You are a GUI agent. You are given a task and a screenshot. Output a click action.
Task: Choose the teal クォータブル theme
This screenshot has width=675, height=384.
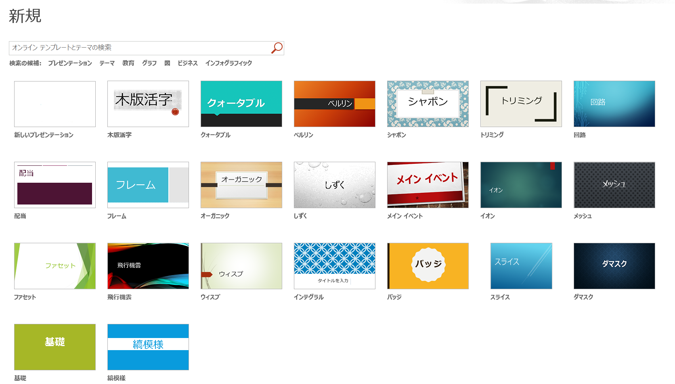pyautogui.click(x=241, y=104)
